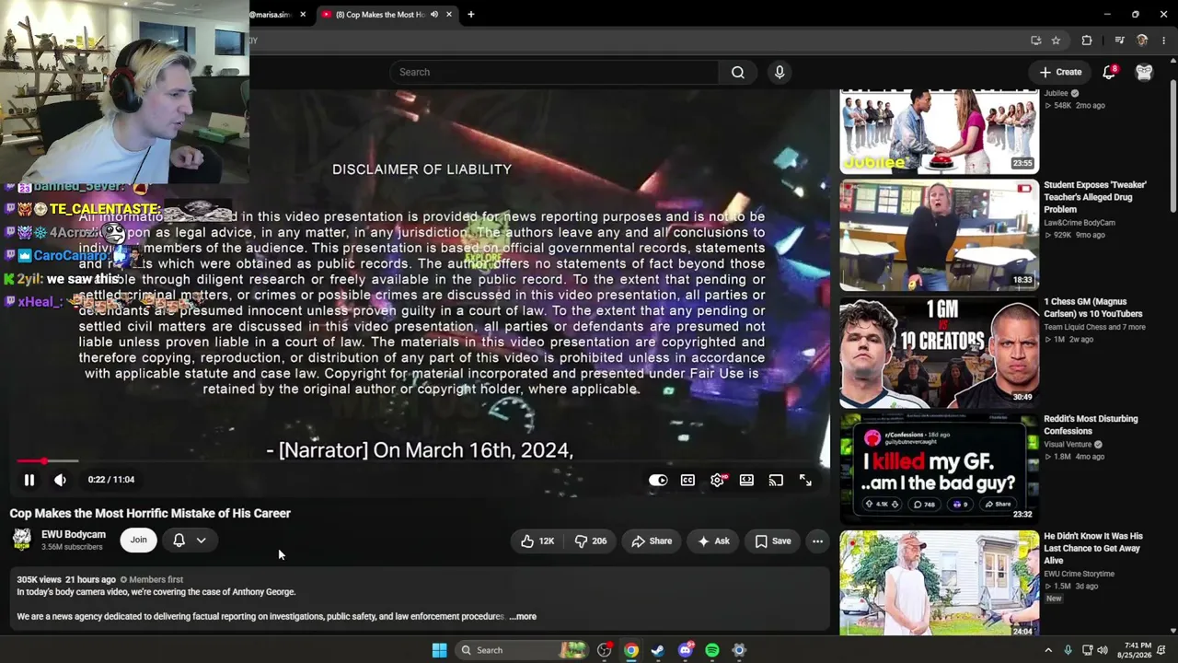The image size is (1178, 663).
Task: Open Steam from the taskbar
Action: pyautogui.click(x=658, y=650)
